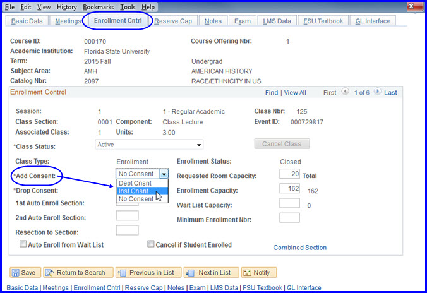Screen dimensions: 427x293
Task: Open the Meetings tab
Action: [x=66, y=21]
